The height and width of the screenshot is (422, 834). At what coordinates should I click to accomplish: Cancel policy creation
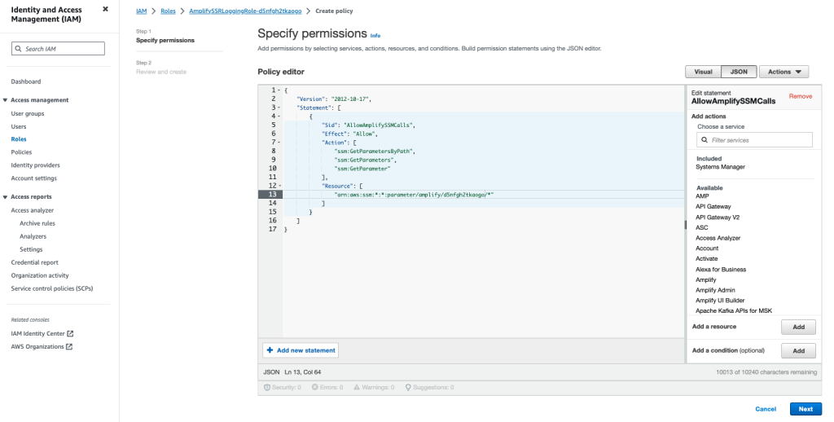point(766,409)
